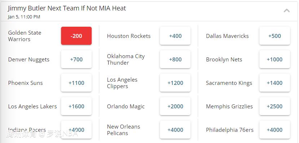Choose Dallas Mavericks +500 odds
Viewport: 299px width, 143px height.
[x=274, y=36]
